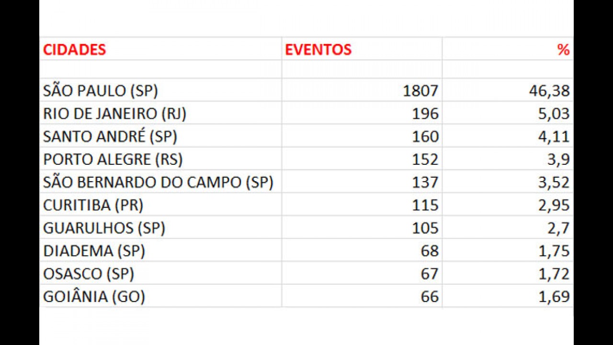Click the OSASCO (SP) cell
This screenshot has height=345, width=613.
(160, 273)
